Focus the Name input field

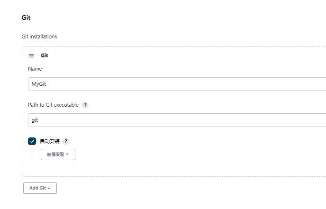coord(175,84)
